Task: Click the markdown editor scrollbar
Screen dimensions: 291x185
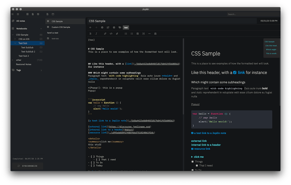Action: pyautogui.click(x=183, y=76)
